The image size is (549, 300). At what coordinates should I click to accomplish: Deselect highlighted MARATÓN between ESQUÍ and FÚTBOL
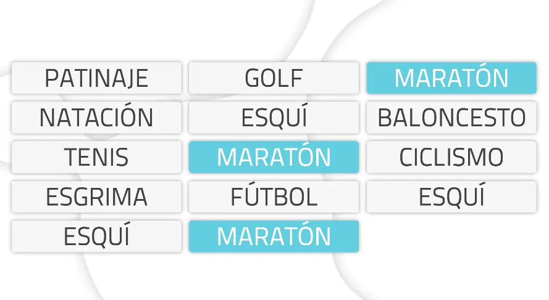click(x=274, y=157)
